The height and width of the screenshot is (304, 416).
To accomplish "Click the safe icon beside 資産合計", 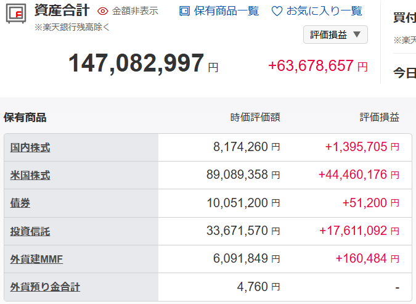I will pos(17,14).
